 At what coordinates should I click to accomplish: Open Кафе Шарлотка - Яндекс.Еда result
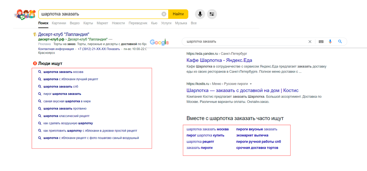pos(219,60)
